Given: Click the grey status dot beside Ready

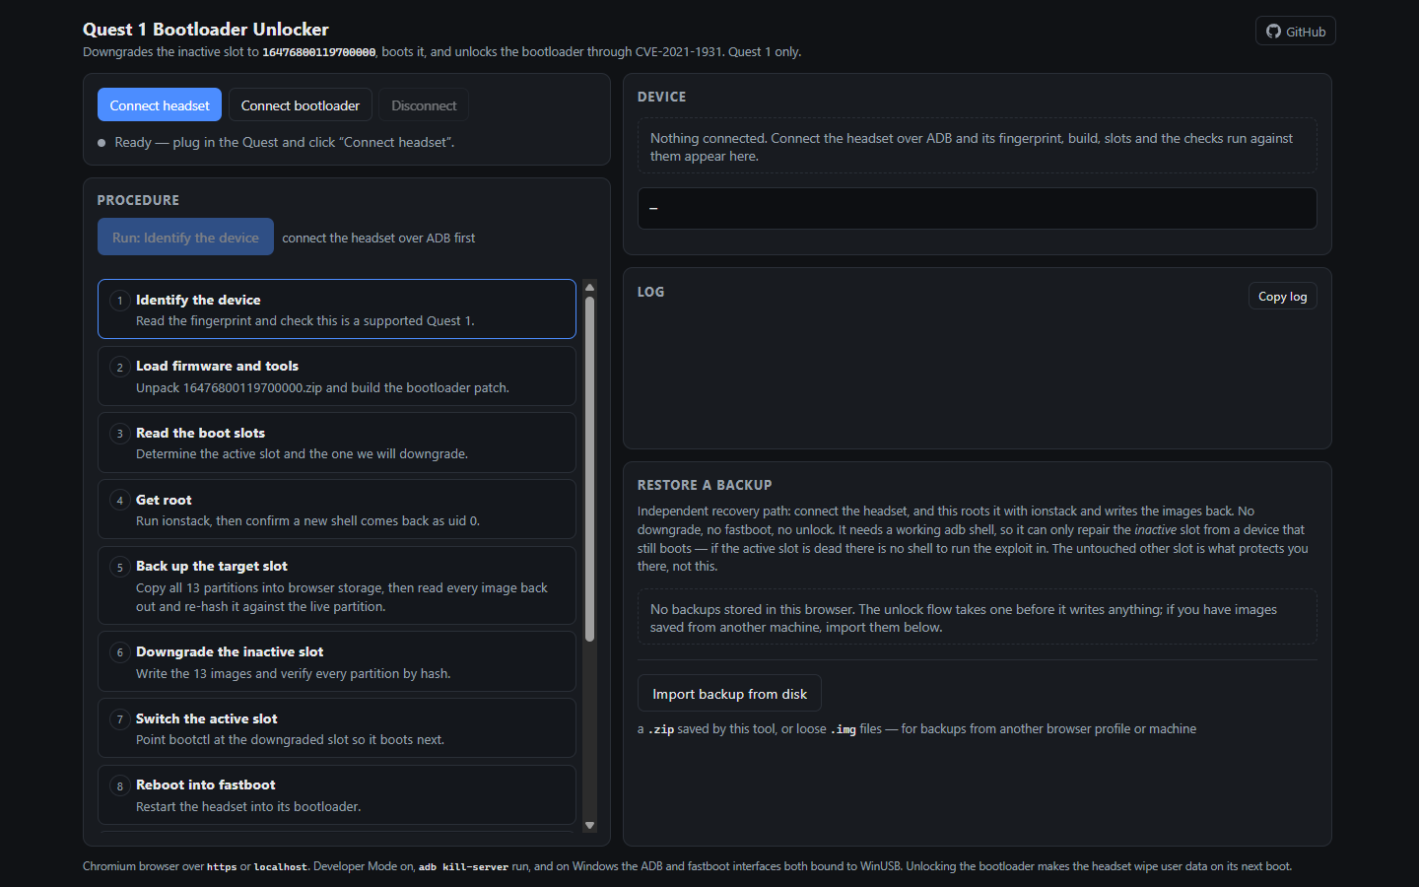Looking at the screenshot, I should [101, 143].
